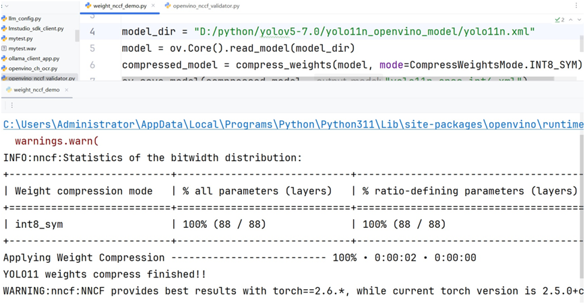Expand the project view dropdown chevron
This screenshot has height=304, width=585.
point(6,6)
